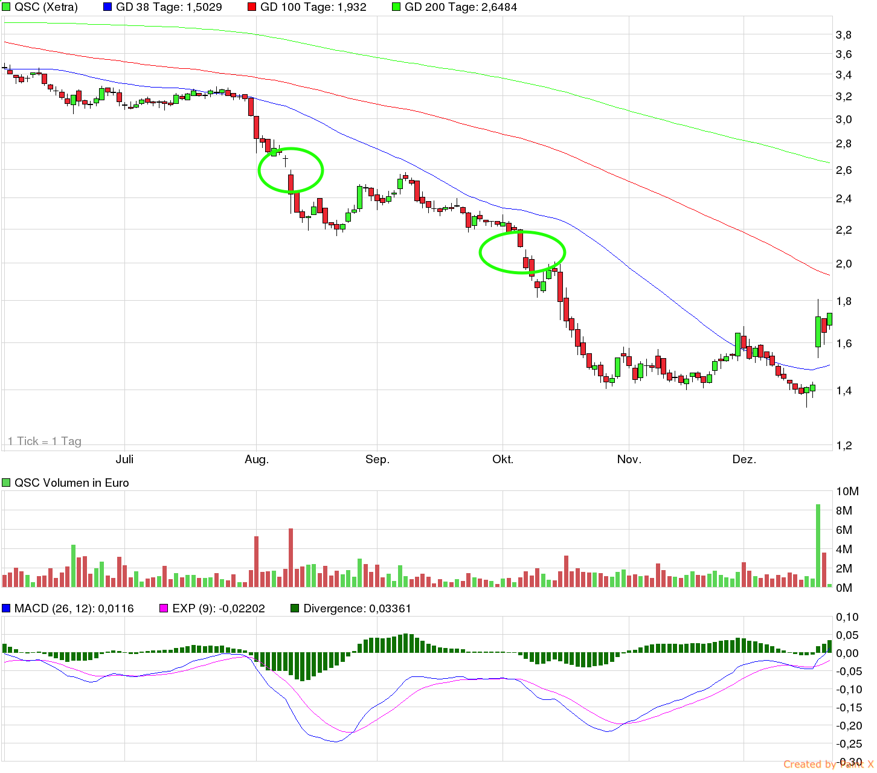Click the '1,8' price axis value

point(844,301)
